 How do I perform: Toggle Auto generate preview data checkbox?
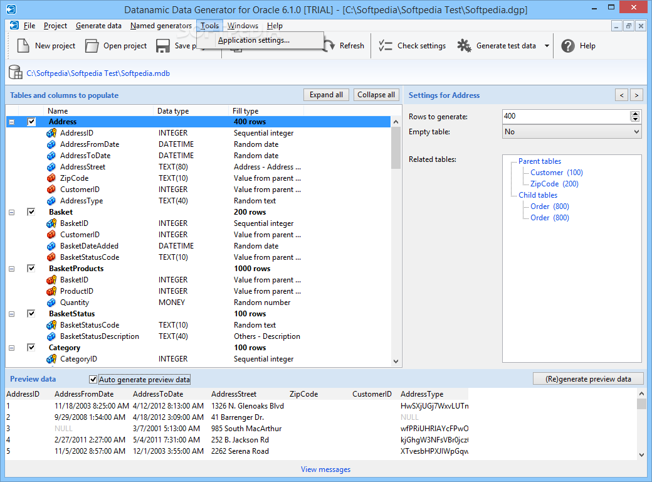[x=93, y=379]
